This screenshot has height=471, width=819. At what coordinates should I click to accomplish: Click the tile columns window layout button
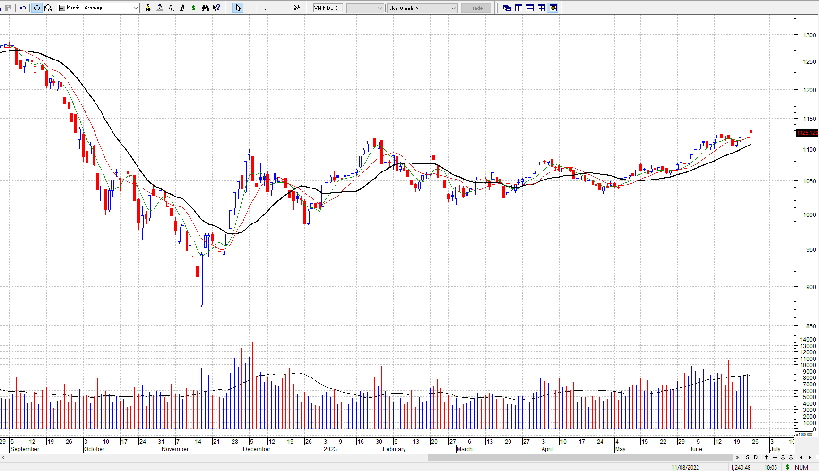tap(518, 8)
